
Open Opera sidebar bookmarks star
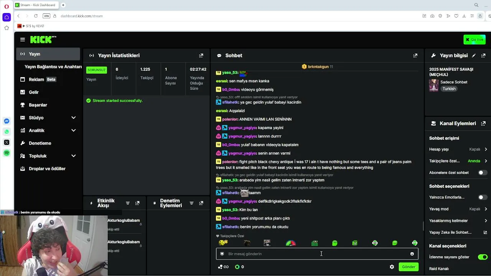(7, 28)
